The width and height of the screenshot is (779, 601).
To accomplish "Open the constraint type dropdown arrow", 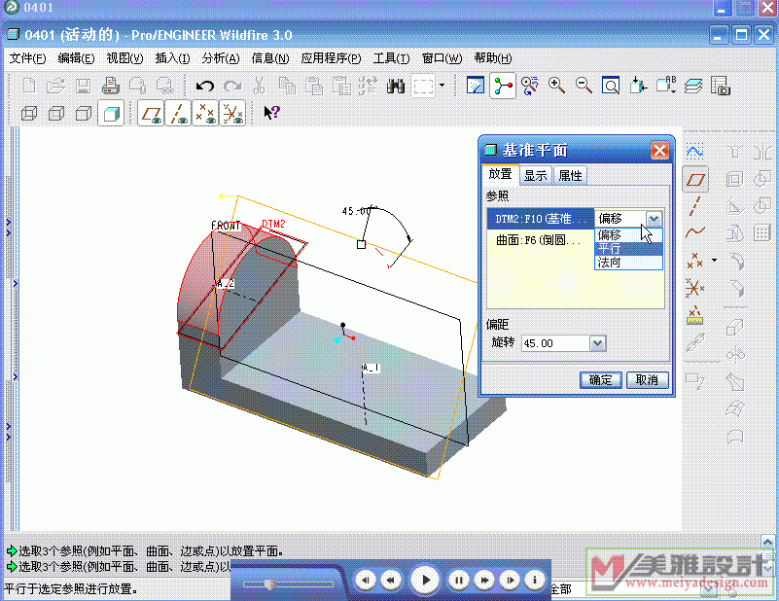I will (654, 219).
